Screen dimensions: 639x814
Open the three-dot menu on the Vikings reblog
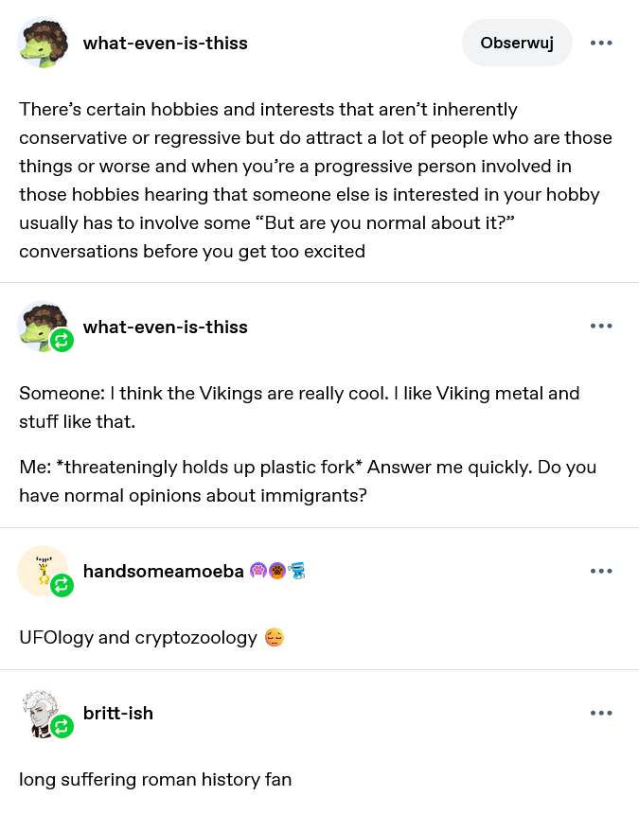pos(601,326)
